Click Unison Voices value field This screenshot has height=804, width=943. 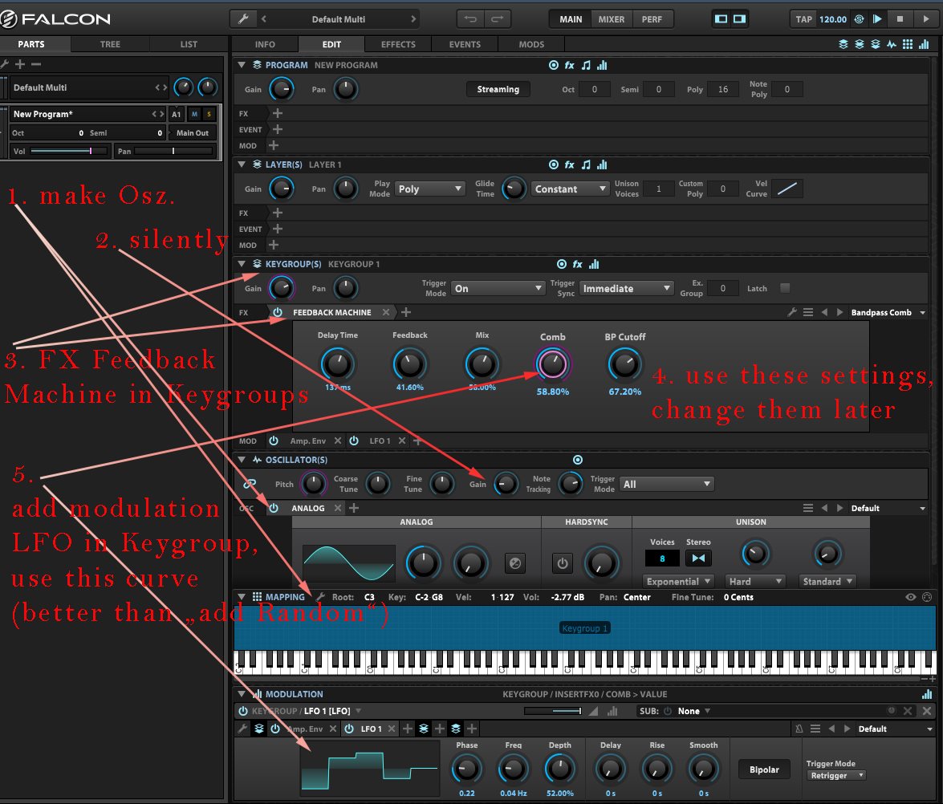[x=659, y=189]
